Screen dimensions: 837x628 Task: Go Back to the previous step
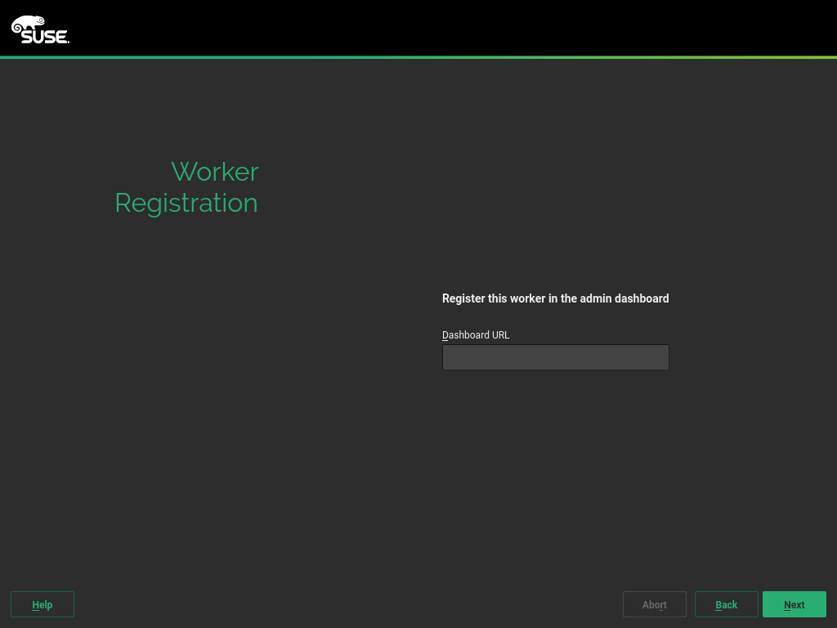click(x=726, y=604)
